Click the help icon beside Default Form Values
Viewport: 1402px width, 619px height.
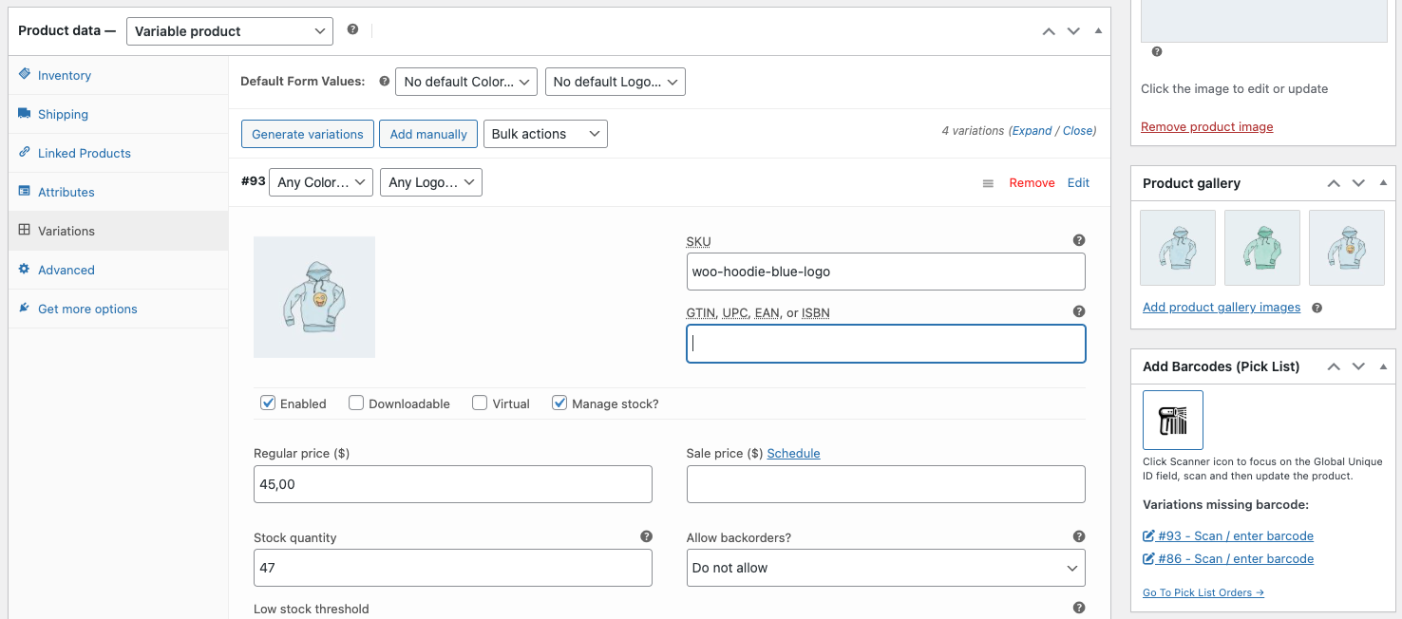coord(383,81)
